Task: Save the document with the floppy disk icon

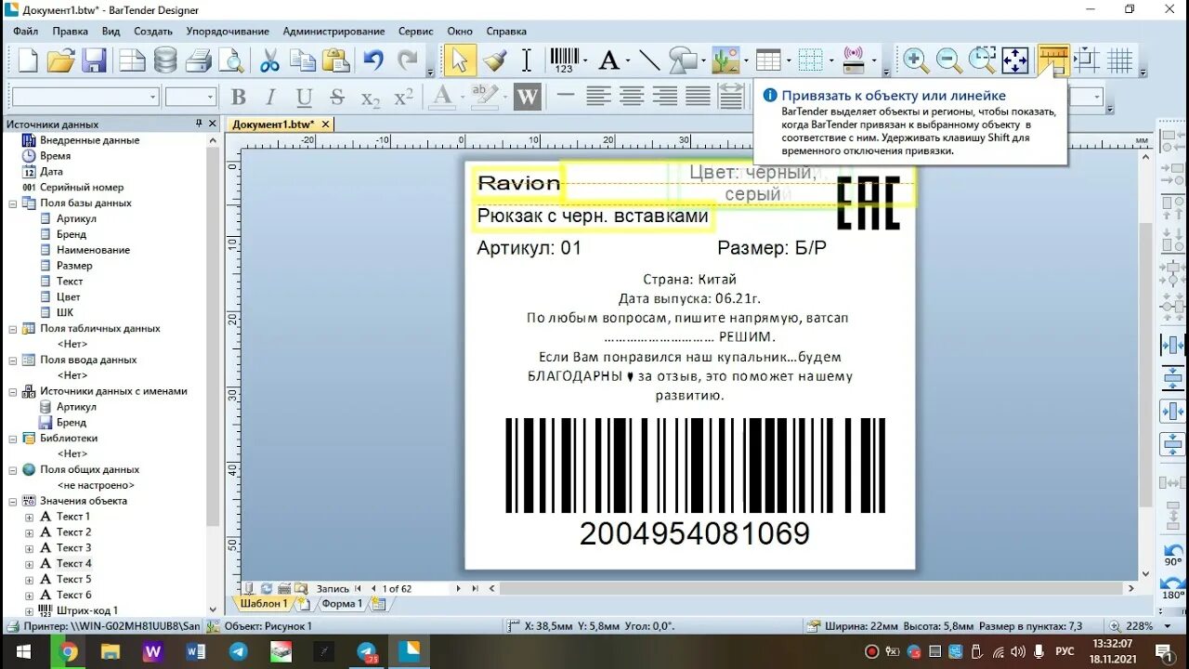Action: click(94, 61)
